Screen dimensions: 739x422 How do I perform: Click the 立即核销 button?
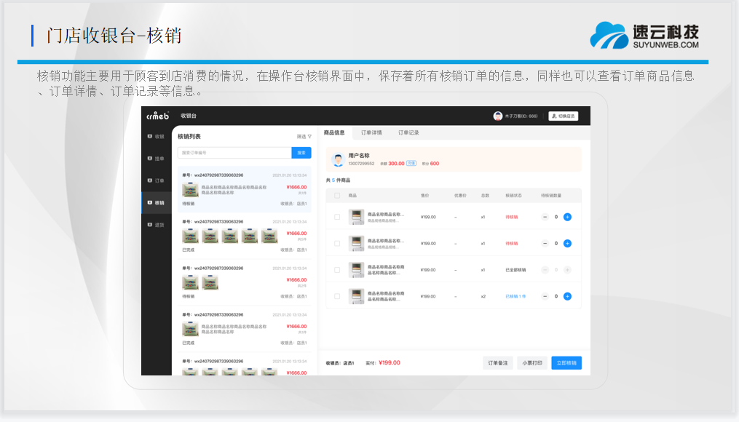point(566,362)
